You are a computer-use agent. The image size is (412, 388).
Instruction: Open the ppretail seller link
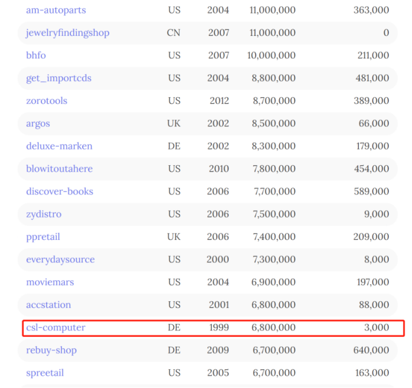pyautogui.click(x=43, y=236)
